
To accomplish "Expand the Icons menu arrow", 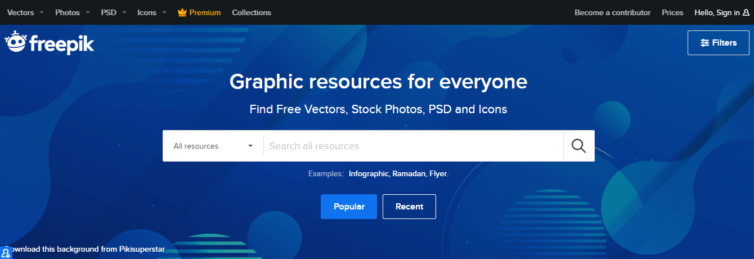I will (x=164, y=12).
